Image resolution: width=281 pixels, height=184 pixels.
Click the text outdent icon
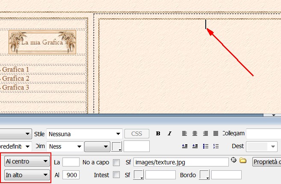pos(184,146)
